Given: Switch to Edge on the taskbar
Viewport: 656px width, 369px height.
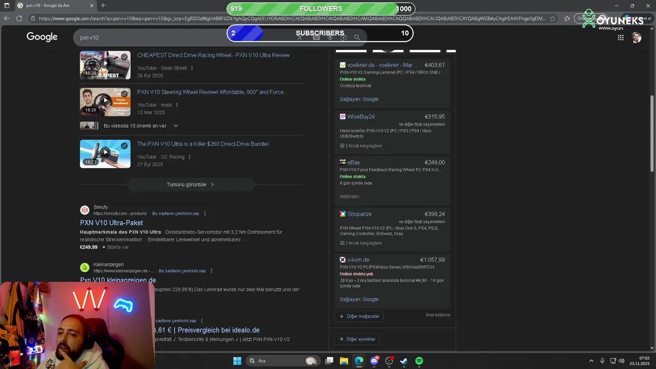Looking at the screenshot, I should click(359, 361).
